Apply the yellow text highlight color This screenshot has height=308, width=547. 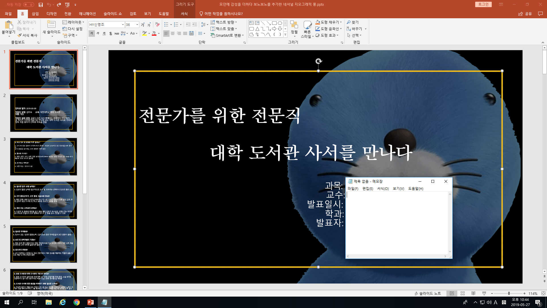point(144,33)
